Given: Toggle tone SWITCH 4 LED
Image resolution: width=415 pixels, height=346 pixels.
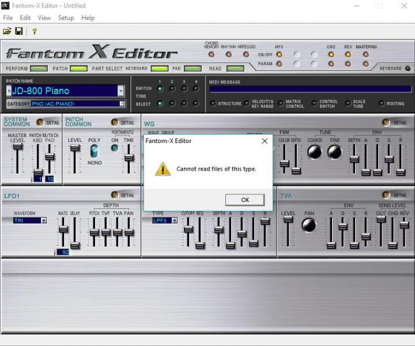Looking at the screenshot, I should [x=196, y=89].
